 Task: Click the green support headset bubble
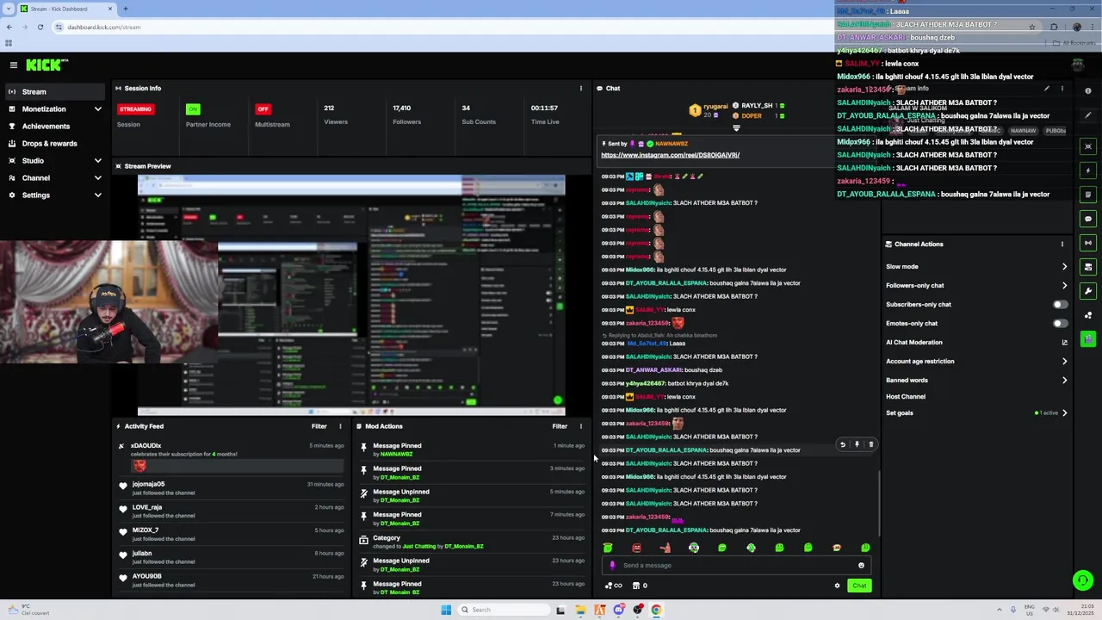[x=1083, y=580]
